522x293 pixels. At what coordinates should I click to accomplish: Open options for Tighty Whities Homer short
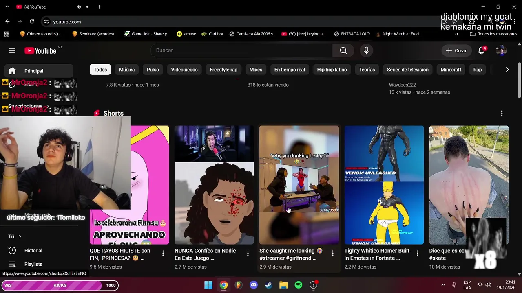pyautogui.click(x=417, y=253)
